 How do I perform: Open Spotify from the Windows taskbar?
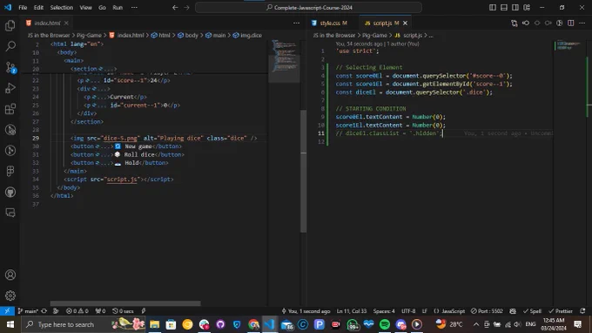pyautogui.click(x=384, y=324)
